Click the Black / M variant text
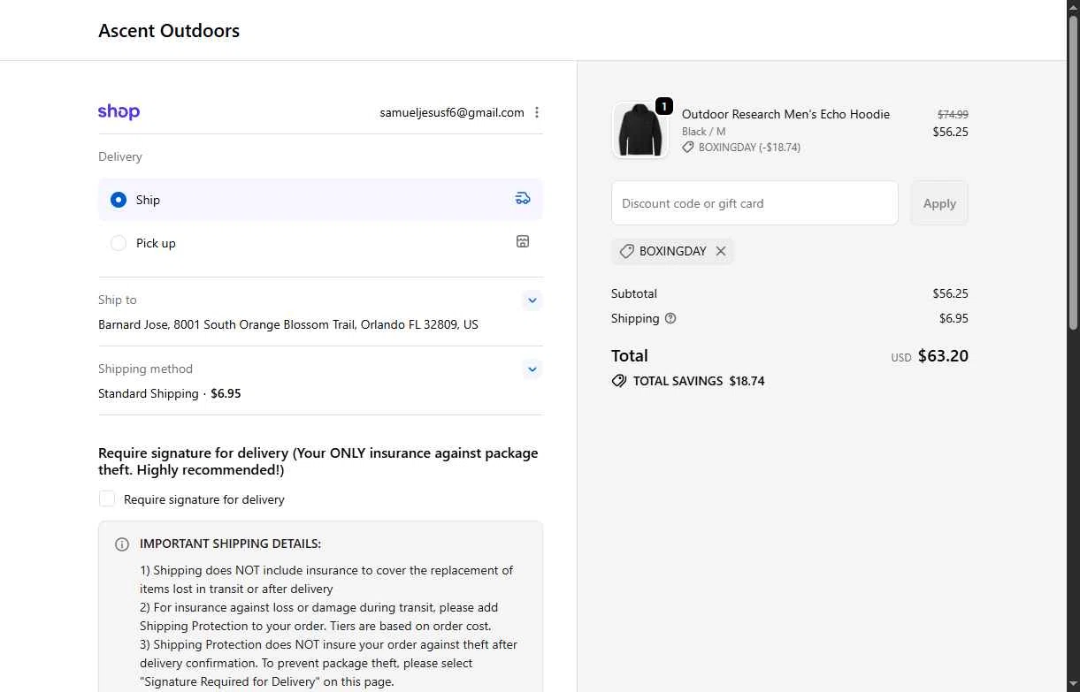1080x692 pixels. [x=703, y=132]
